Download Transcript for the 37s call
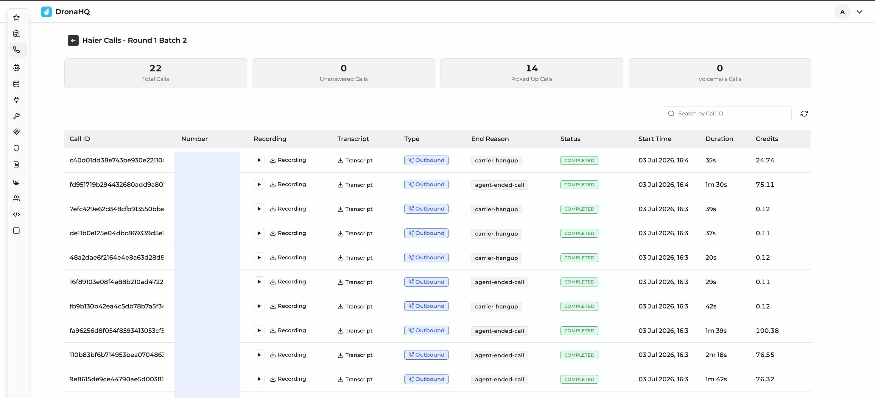The width and height of the screenshot is (875, 398). point(355,234)
